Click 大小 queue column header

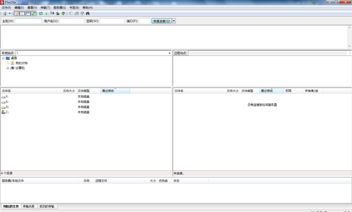[x=148, y=181]
